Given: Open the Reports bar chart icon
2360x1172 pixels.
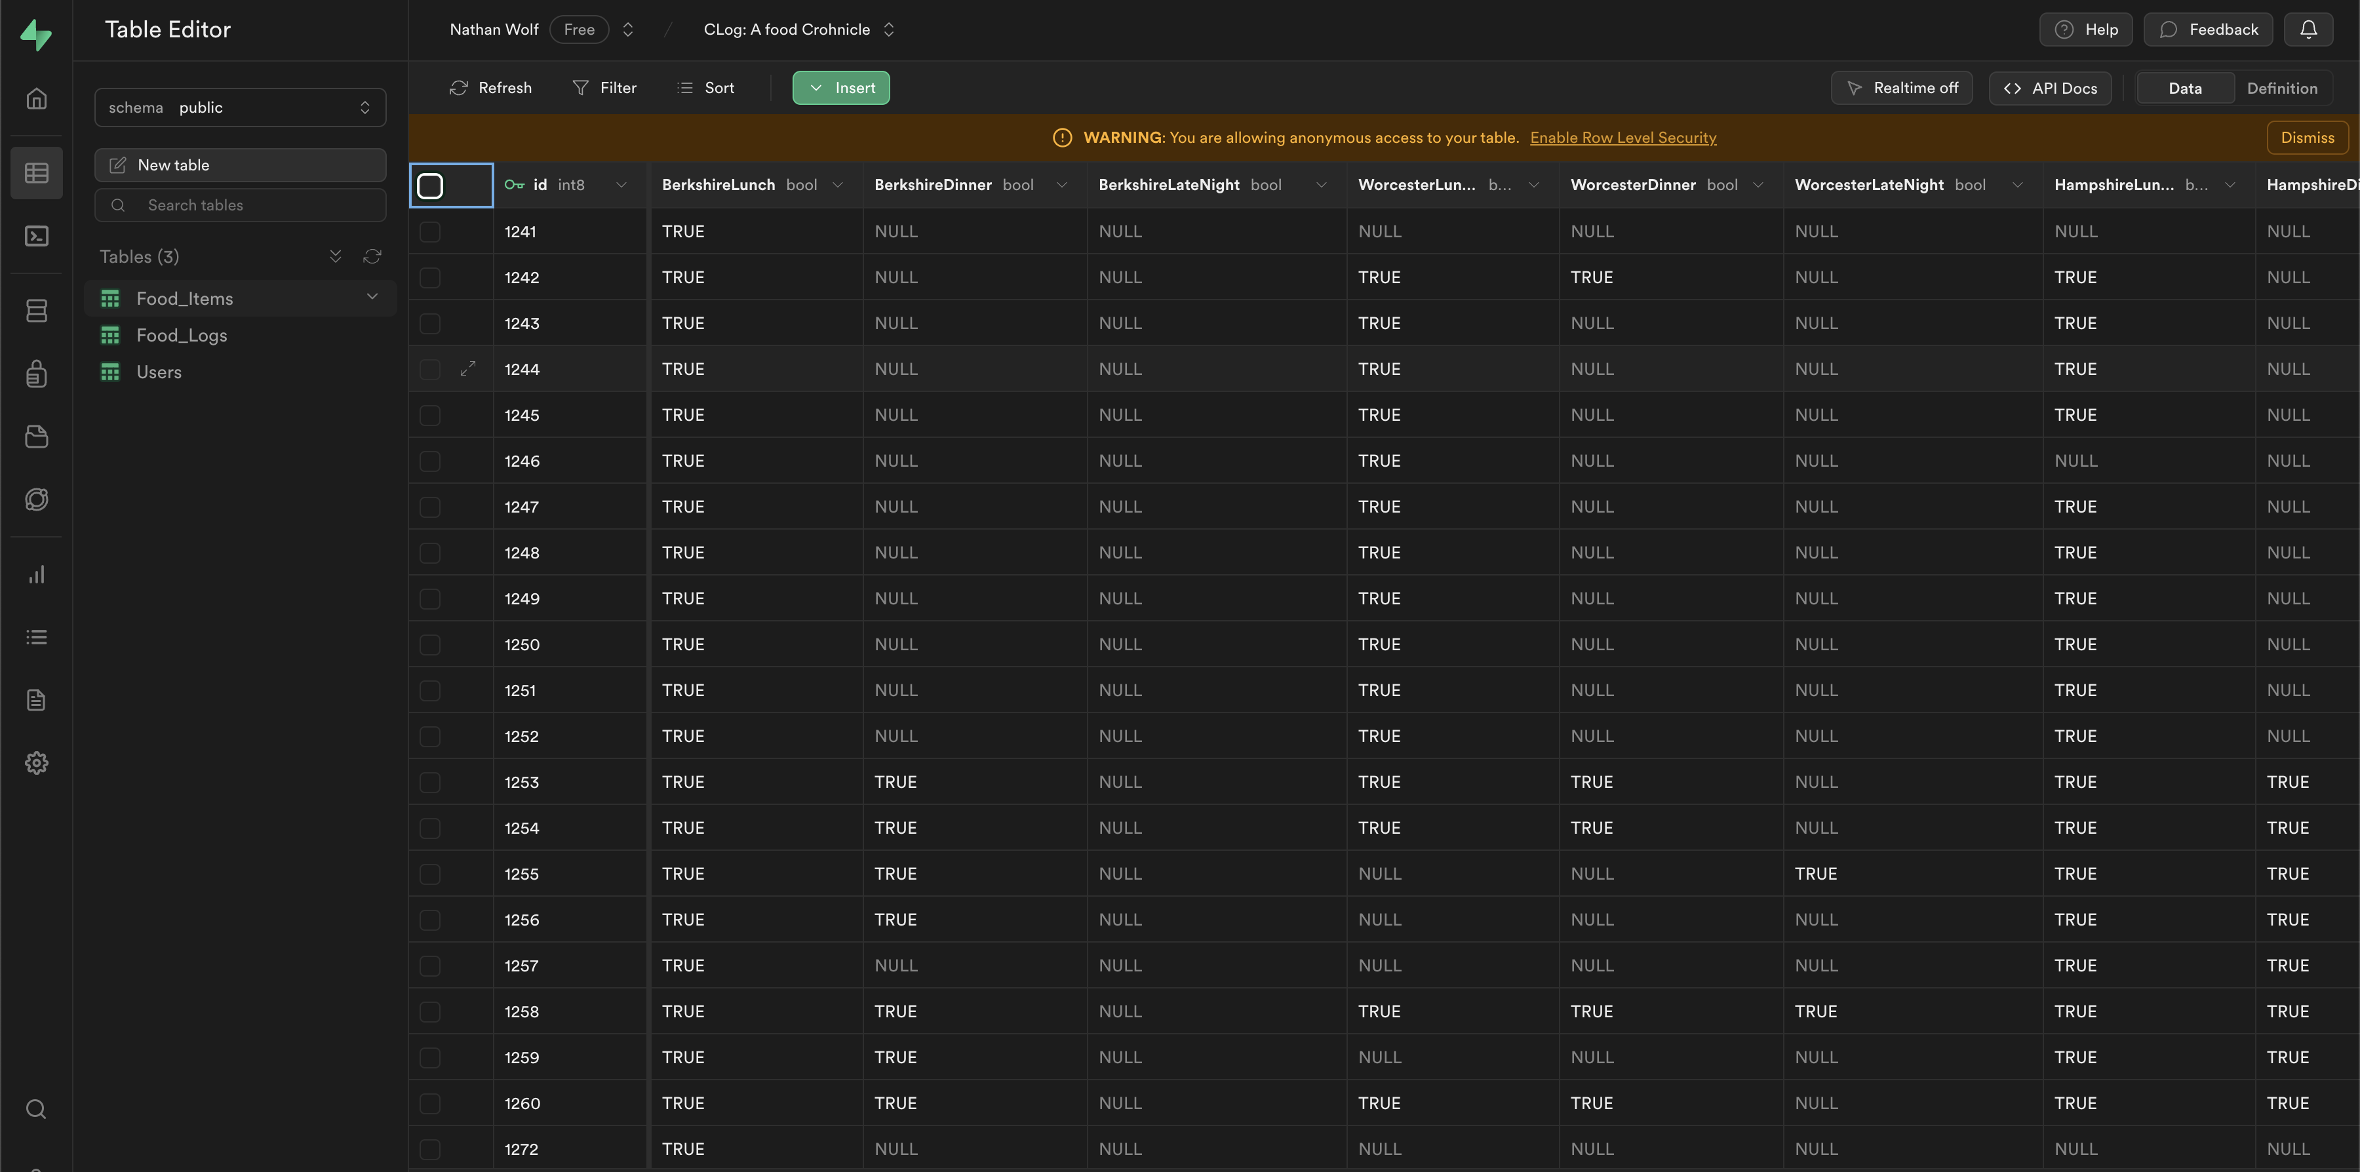Looking at the screenshot, I should tap(36, 575).
